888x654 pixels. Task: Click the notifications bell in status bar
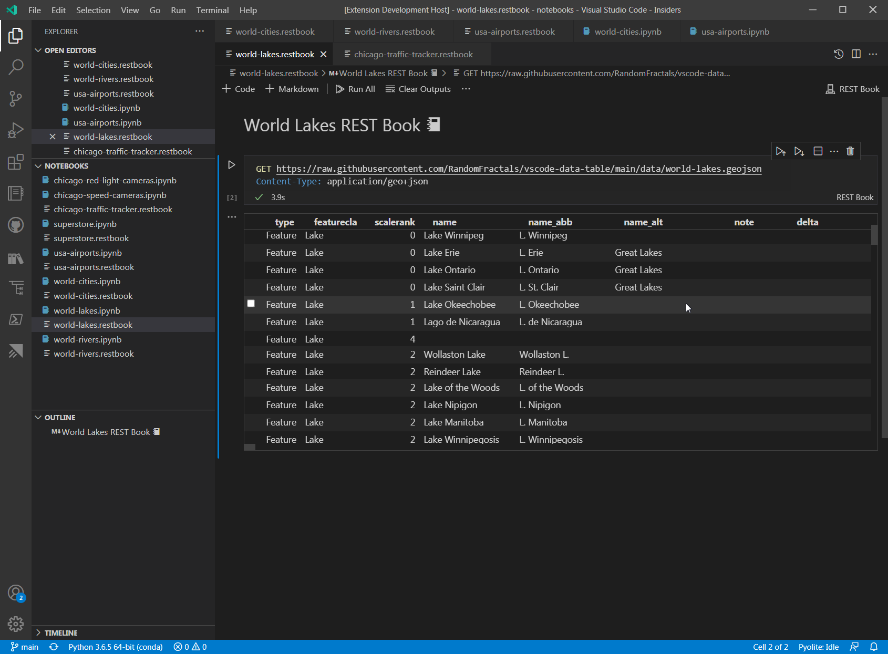pos(874,647)
